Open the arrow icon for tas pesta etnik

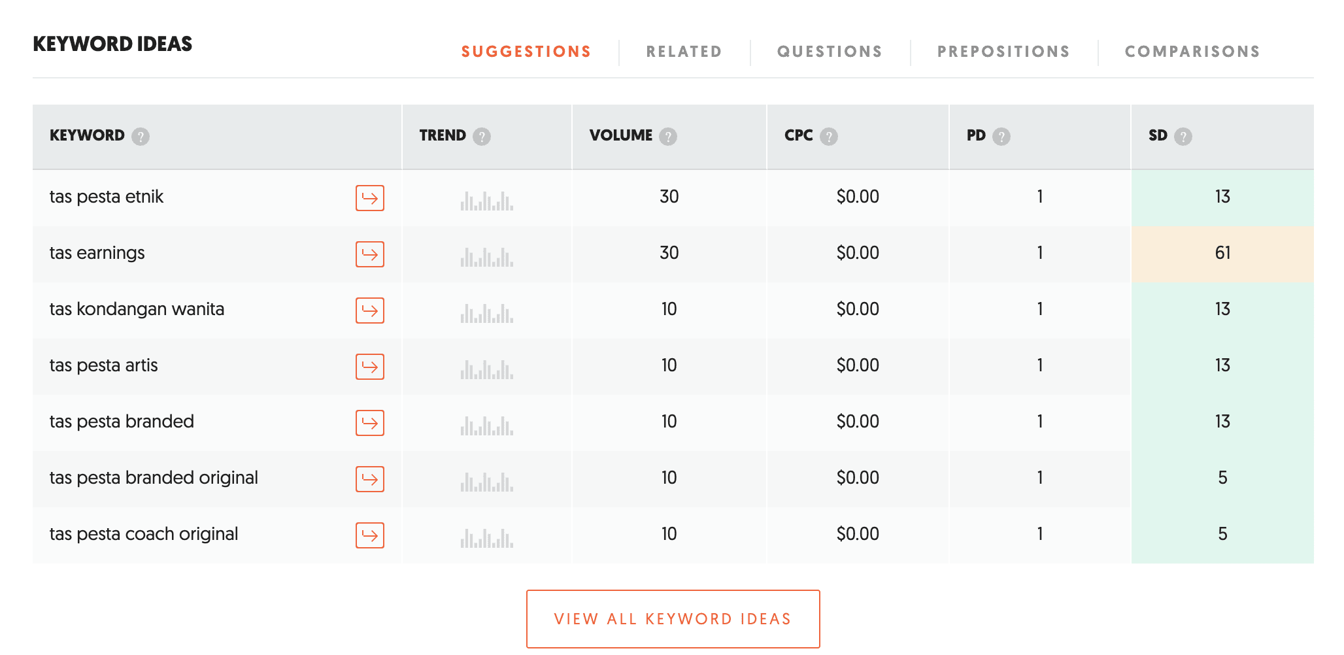tap(370, 198)
